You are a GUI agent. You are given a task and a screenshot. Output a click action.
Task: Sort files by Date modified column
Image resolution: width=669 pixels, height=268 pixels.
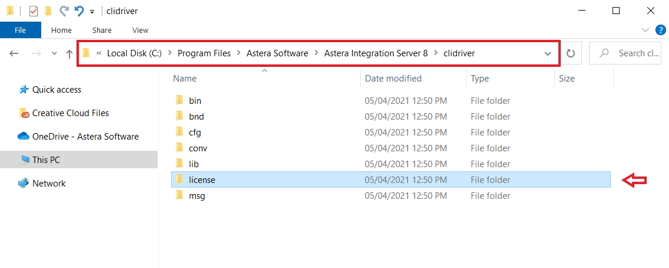click(393, 78)
